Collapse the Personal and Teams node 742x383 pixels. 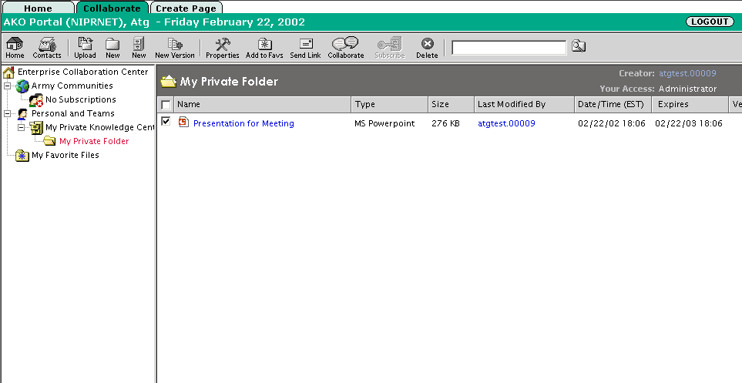click(8, 113)
